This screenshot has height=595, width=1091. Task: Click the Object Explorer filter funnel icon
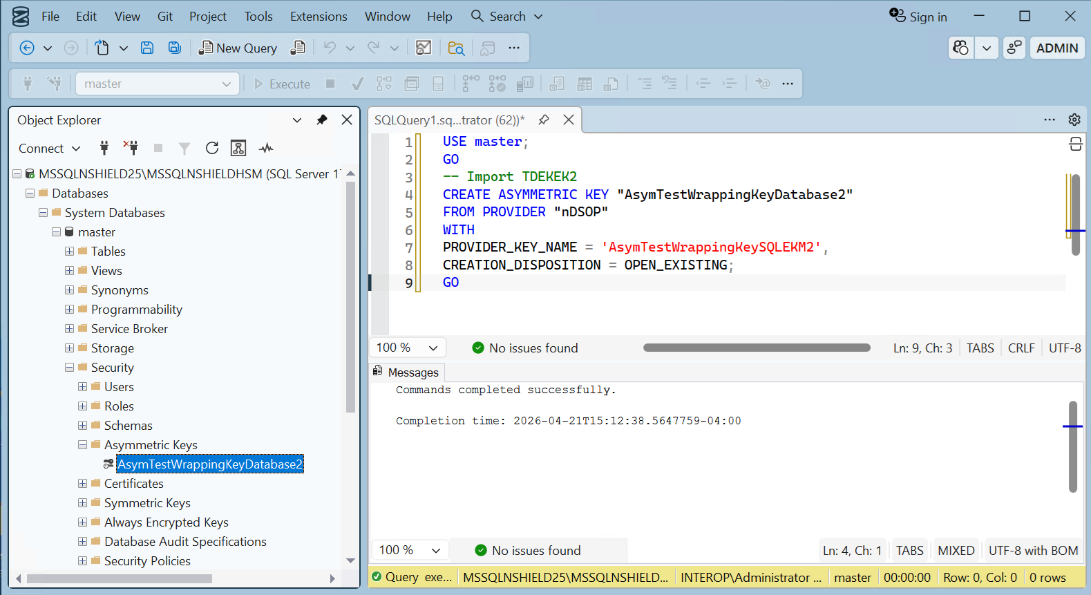pos(184,148)
